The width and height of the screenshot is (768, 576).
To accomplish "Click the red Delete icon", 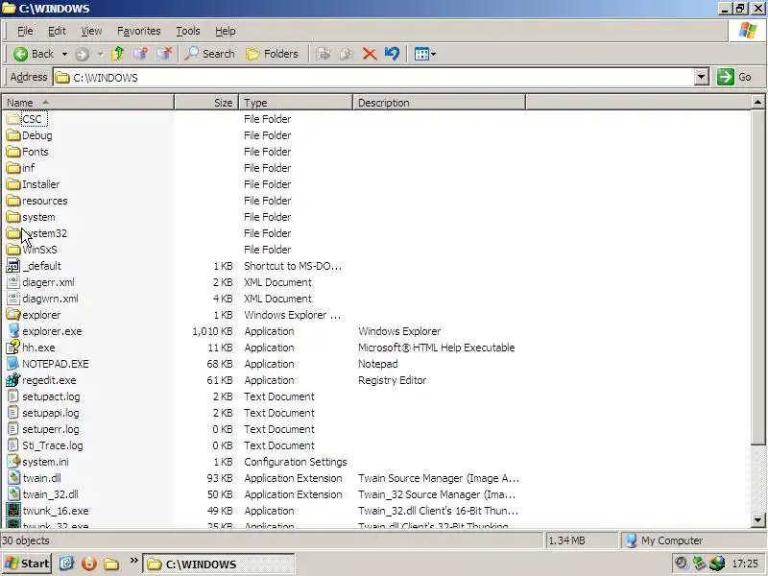I will click(x=370, y=54).
